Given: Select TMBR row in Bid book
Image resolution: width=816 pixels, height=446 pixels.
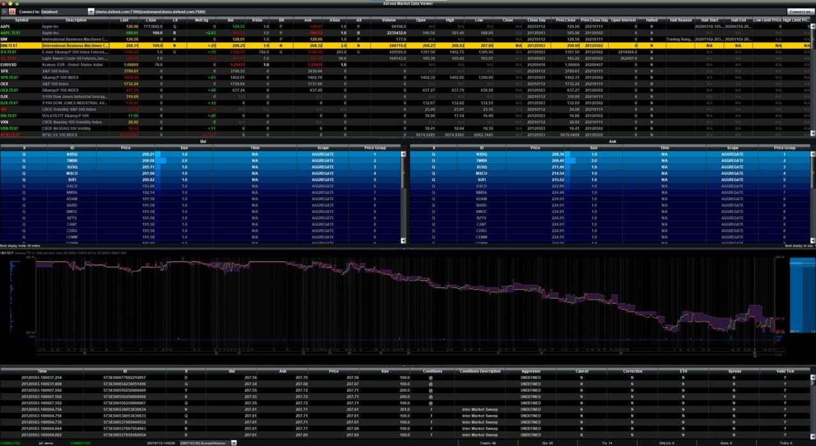Looking at the screenshot, I should click(200, 161).
